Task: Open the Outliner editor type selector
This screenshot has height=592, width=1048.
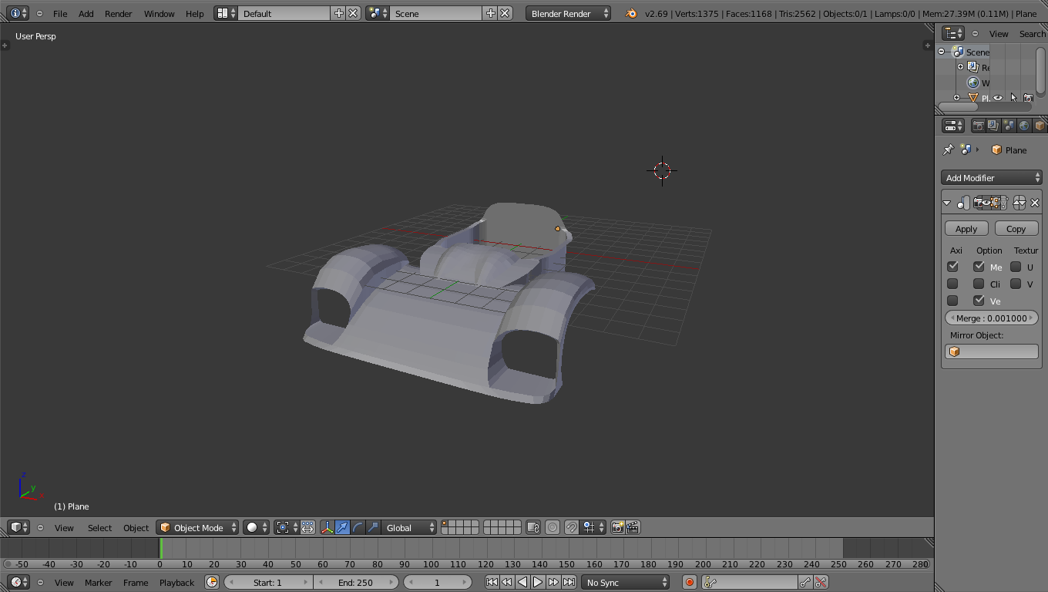Action: [x=954, y=33]
